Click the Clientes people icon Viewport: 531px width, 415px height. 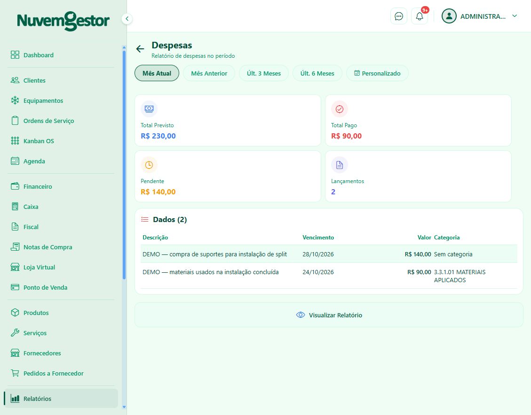tap(15, 80)
